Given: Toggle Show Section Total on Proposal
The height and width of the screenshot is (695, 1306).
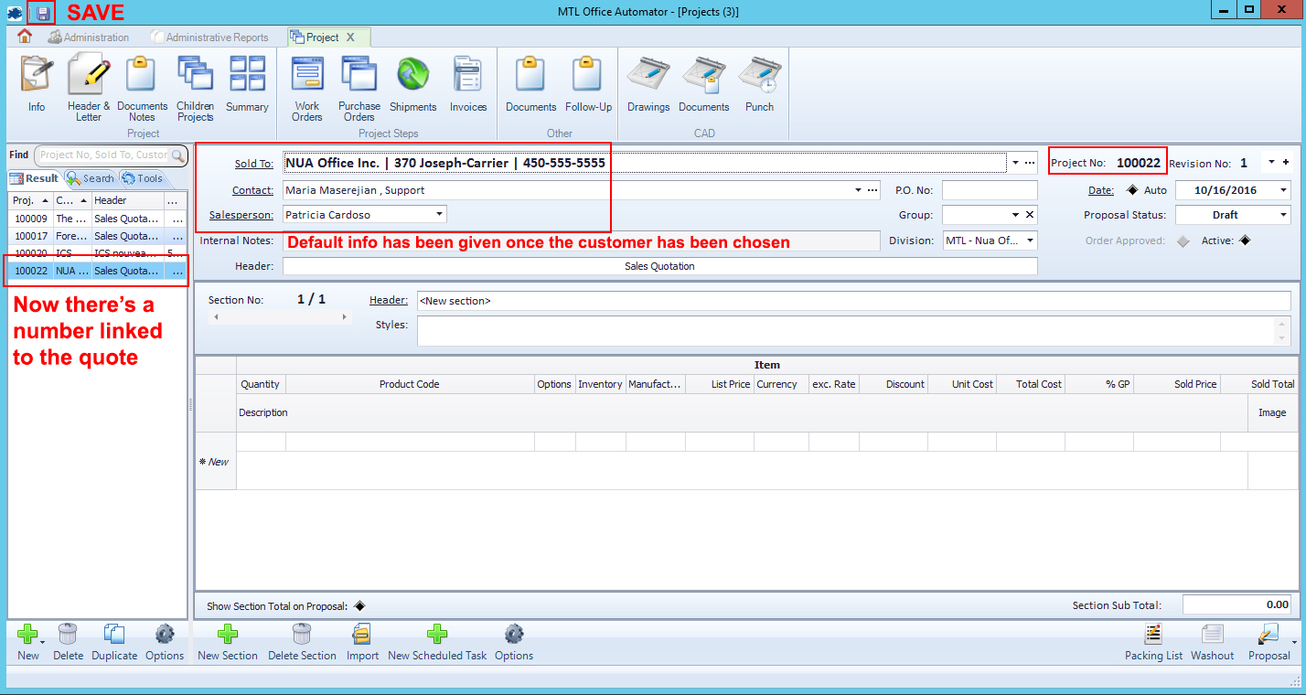Looking at the screenshot, I should pos(359,605).
